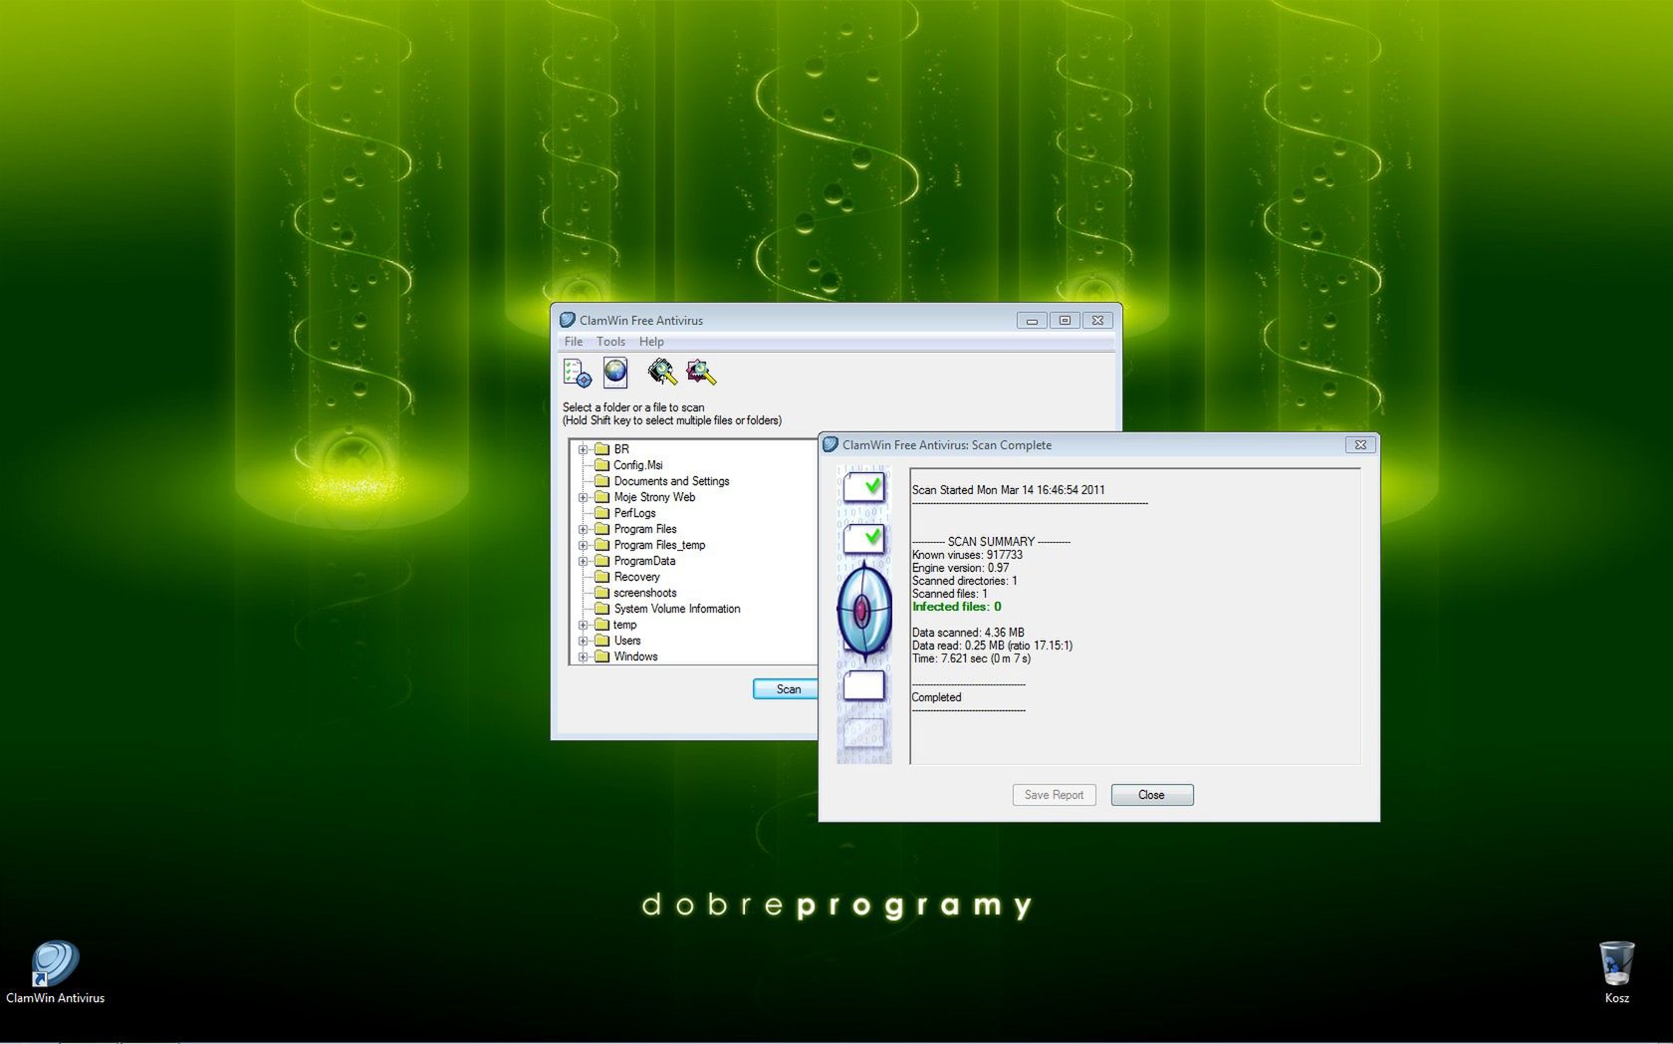Screen dimensions: 1673x1044
Task: Select the Program Files_temp folder name
Action: click(x=659, y=545)
